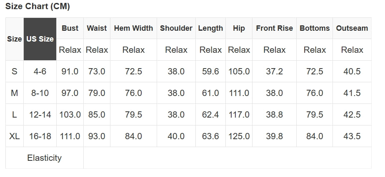Click the 125.0 hip value for XL
Screen dimensions: 385x177
coord(239,136)
